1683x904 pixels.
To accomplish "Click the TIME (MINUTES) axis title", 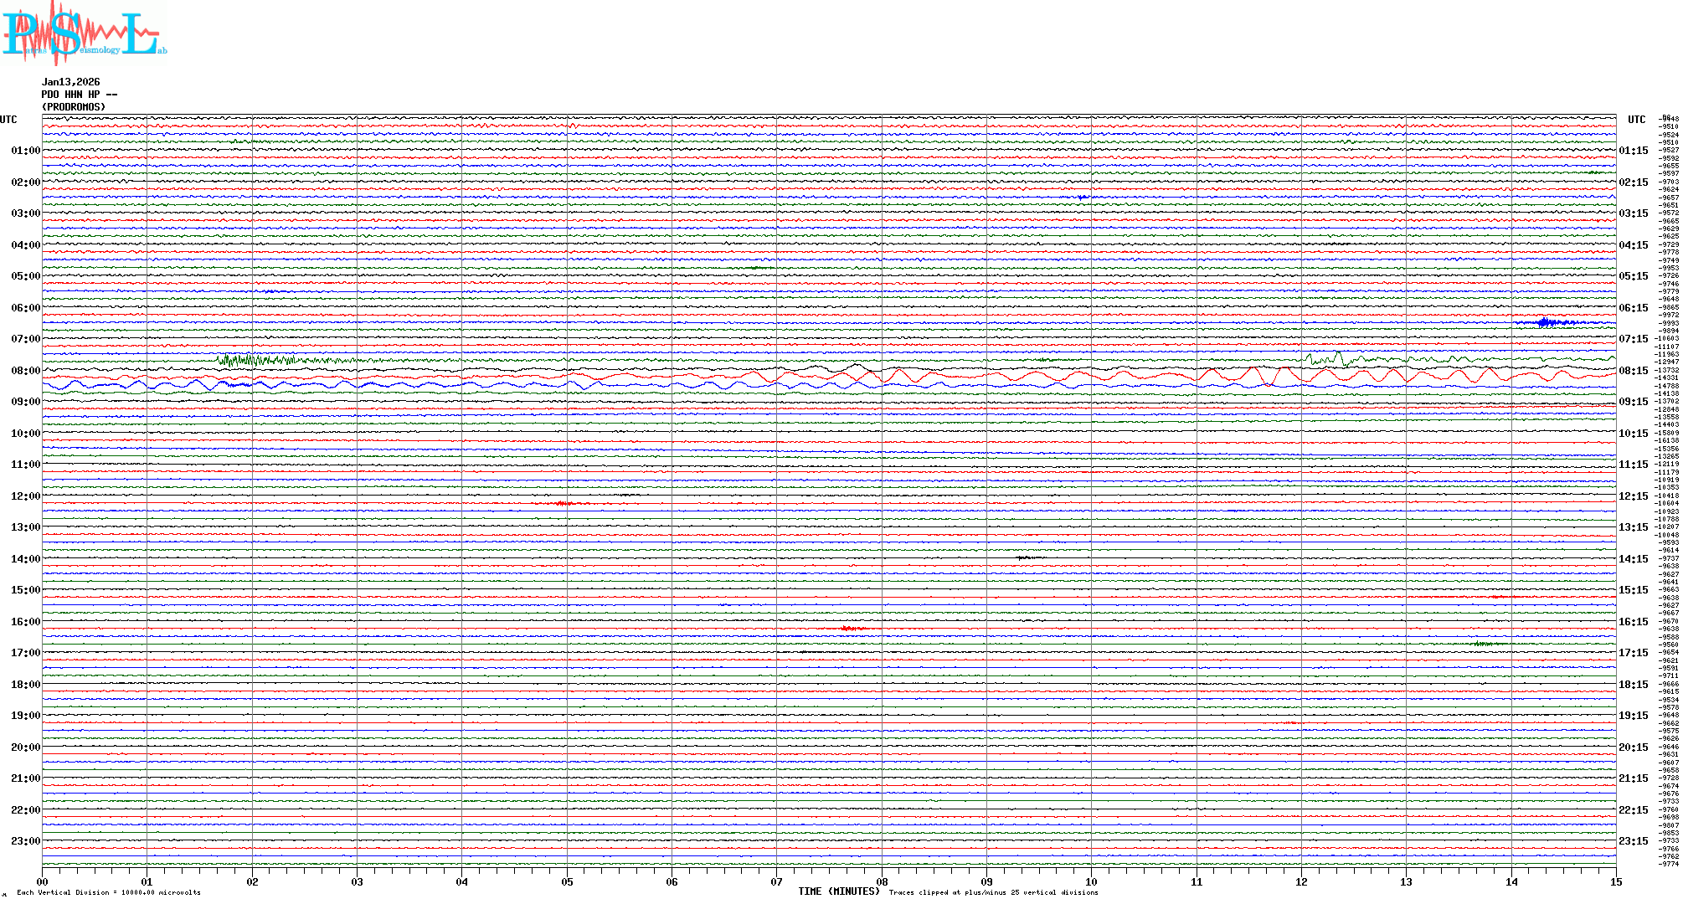I will point(839,891).
